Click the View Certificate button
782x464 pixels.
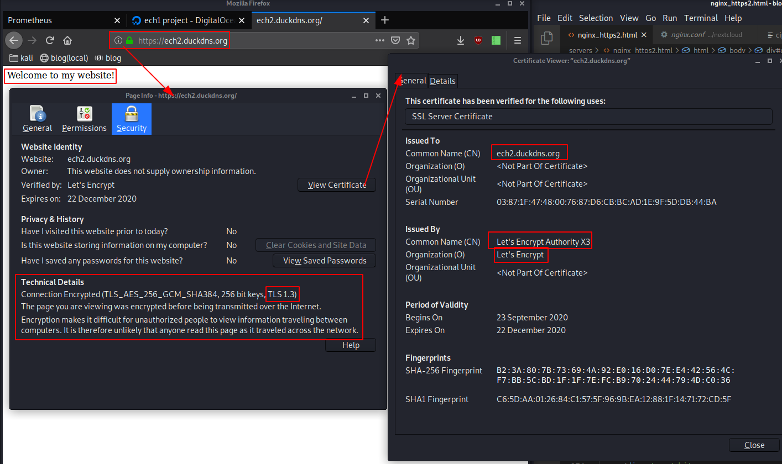tap(337, 184)
